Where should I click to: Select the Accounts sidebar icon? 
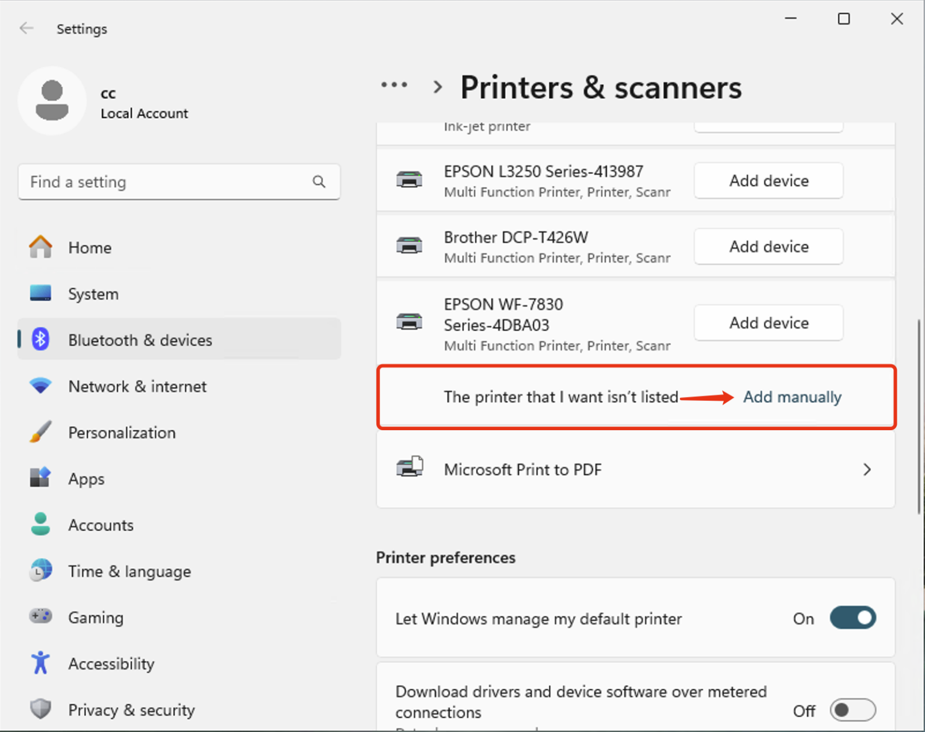tap(40, 525)
